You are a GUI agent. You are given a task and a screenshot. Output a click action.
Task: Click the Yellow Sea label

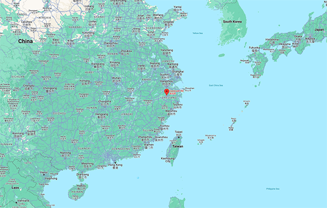[x=197, y=33]
